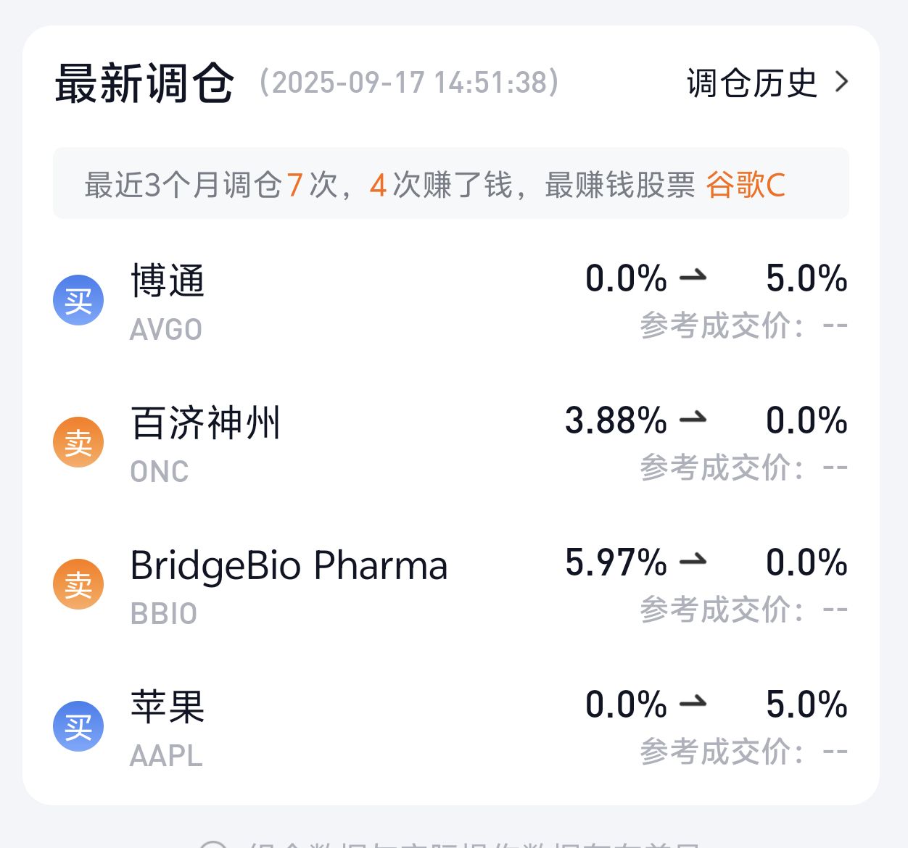908x848 pixels.
Task: Click the blue buy icon beside 苹果
Action: 78,726
